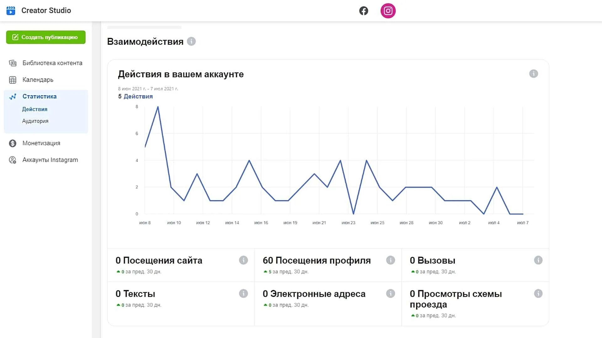Open info icon next to Взаимодействия heading

[191, 41]
